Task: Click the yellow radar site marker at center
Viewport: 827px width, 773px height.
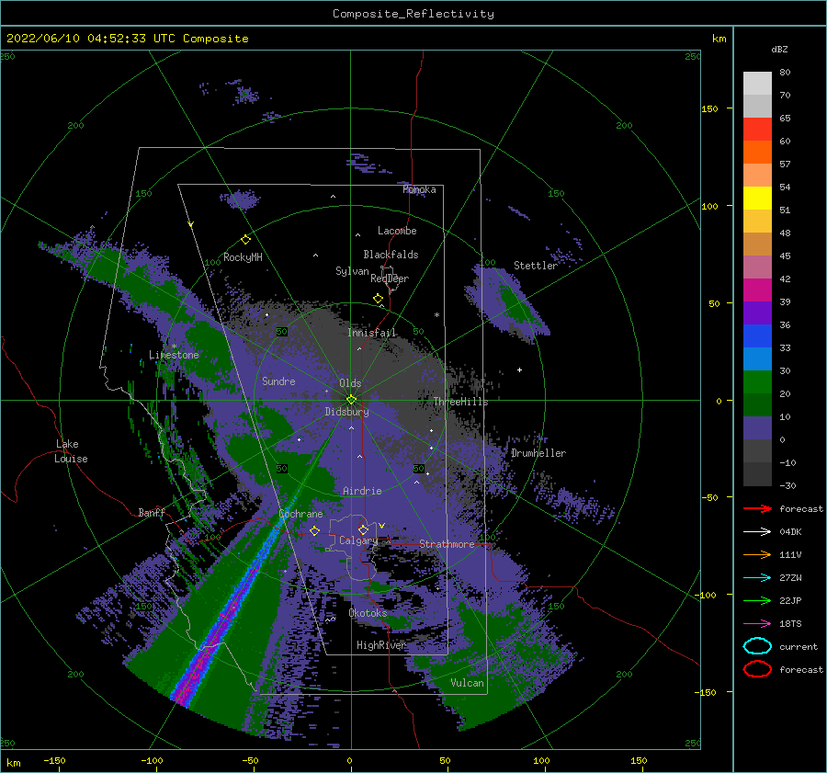Action: [x=351, y=400]
